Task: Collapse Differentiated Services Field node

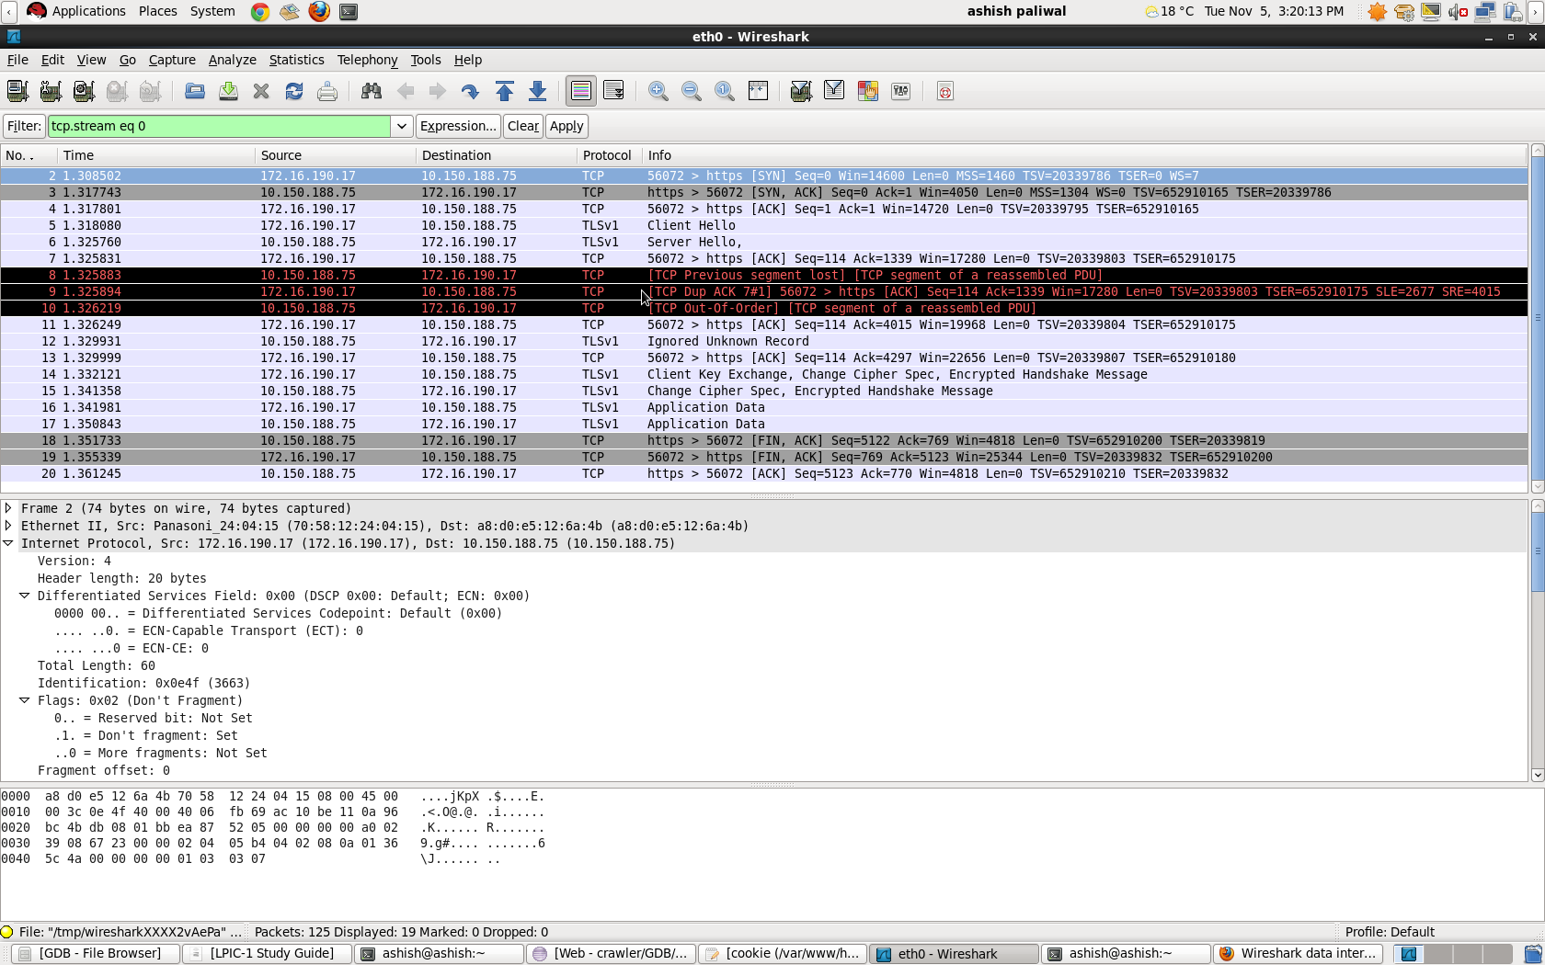Action: pos(25,596)
